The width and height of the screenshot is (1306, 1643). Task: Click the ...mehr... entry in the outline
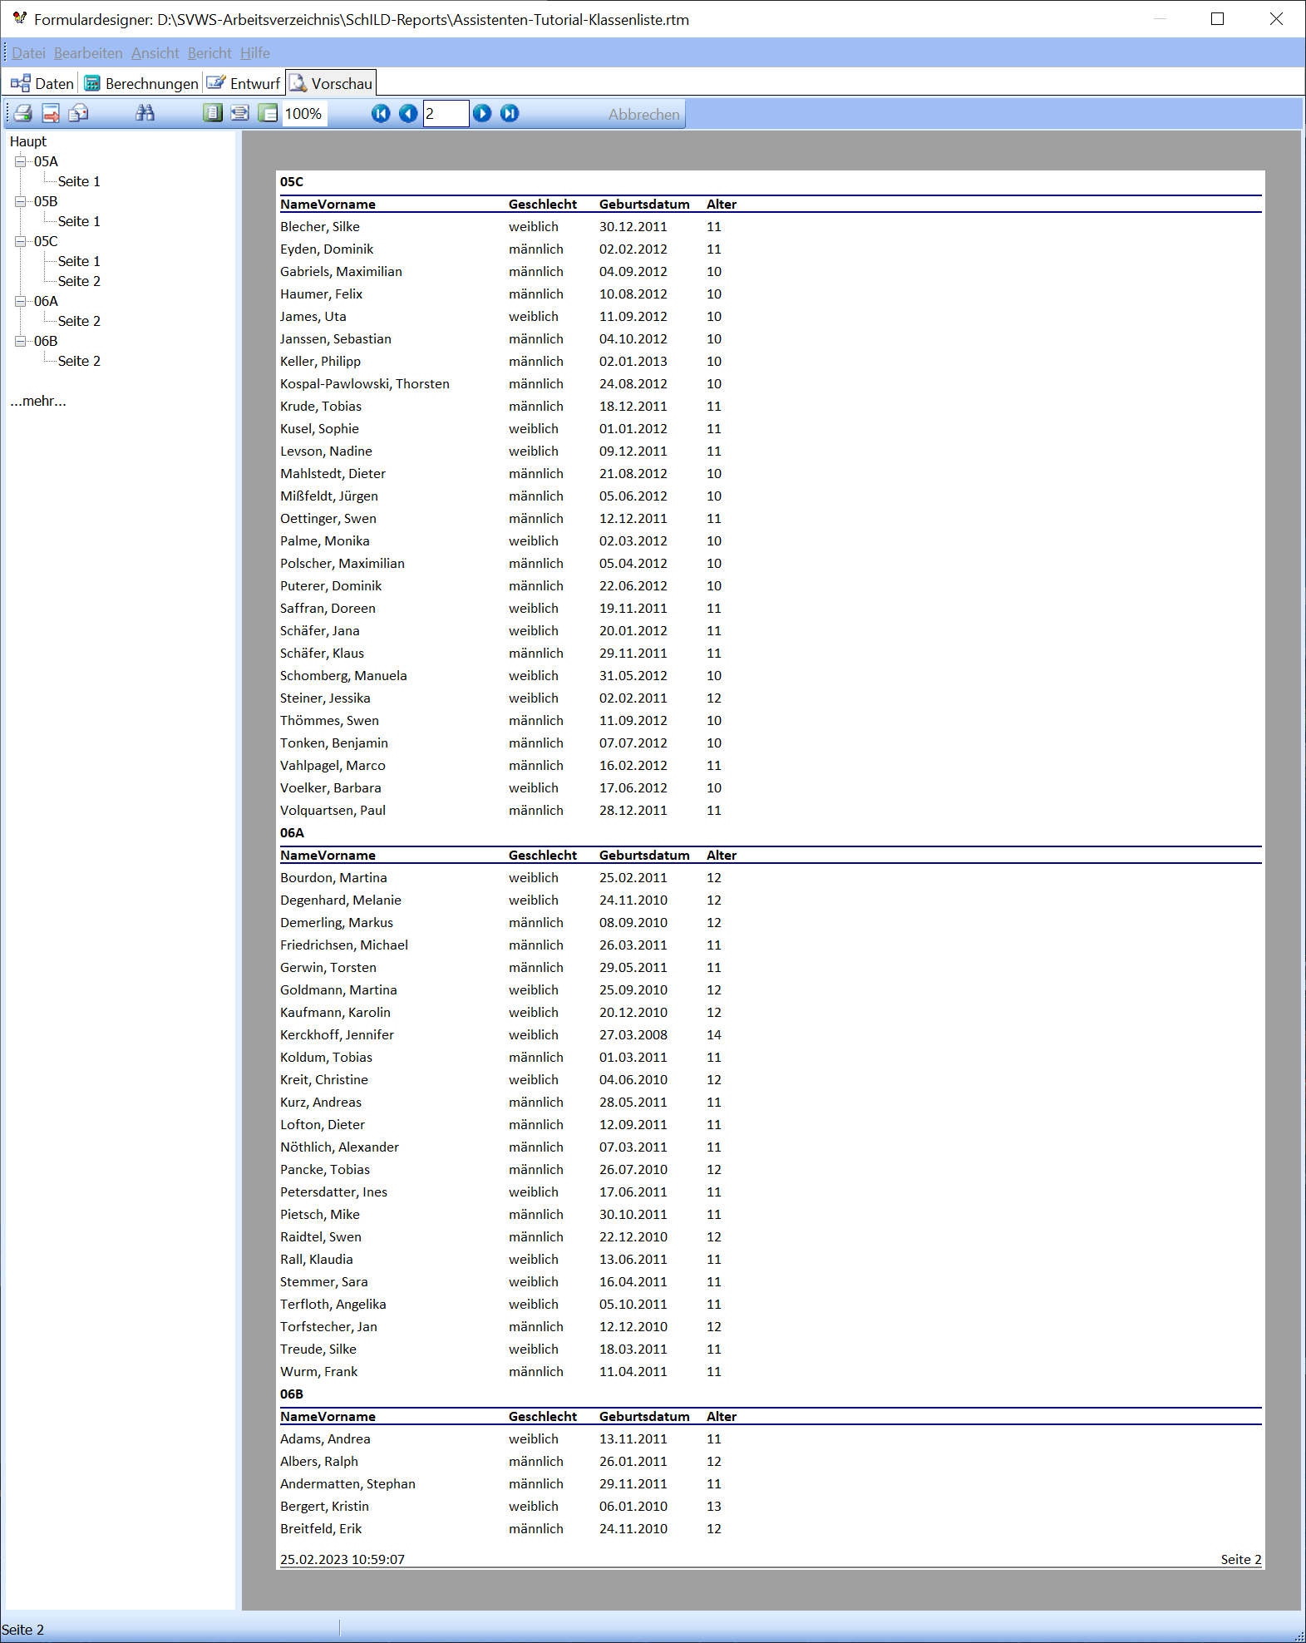coord(38,401)
